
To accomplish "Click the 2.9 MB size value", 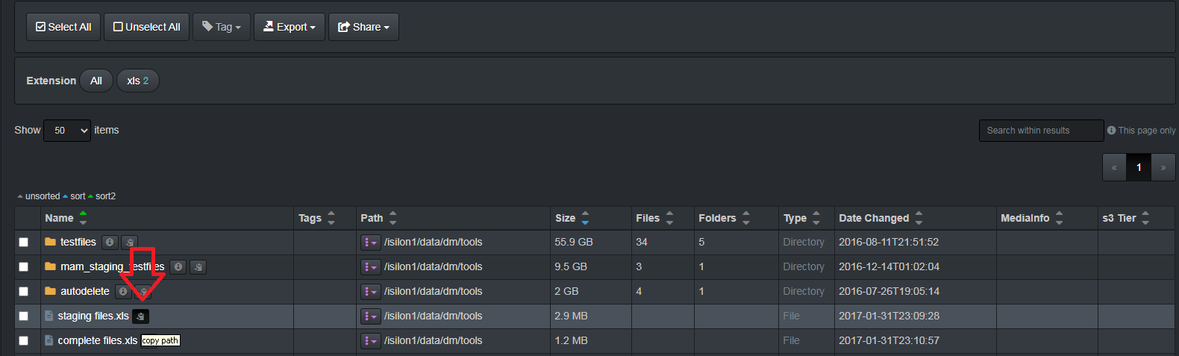I will coord(571,316).
